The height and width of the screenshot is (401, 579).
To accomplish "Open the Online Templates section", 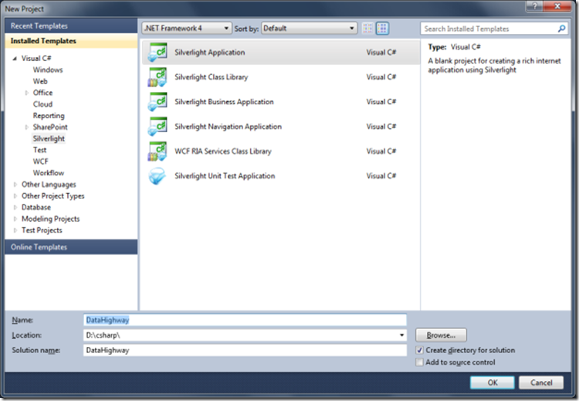I will (71, 247).
